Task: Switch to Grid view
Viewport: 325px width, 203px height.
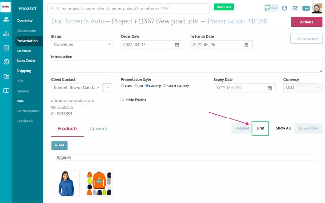Action: (x=260, y=128)
